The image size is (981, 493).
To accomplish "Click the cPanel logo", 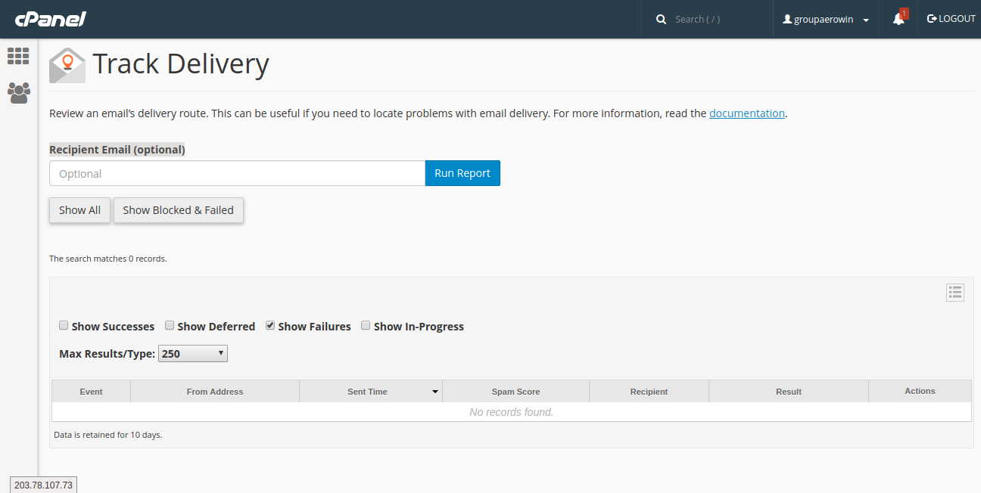I will (x=50, y=19).
